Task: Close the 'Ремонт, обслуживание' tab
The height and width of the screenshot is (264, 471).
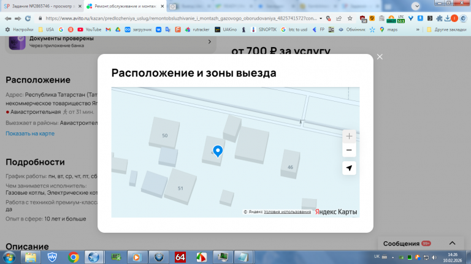Action: tap(162, 6)
